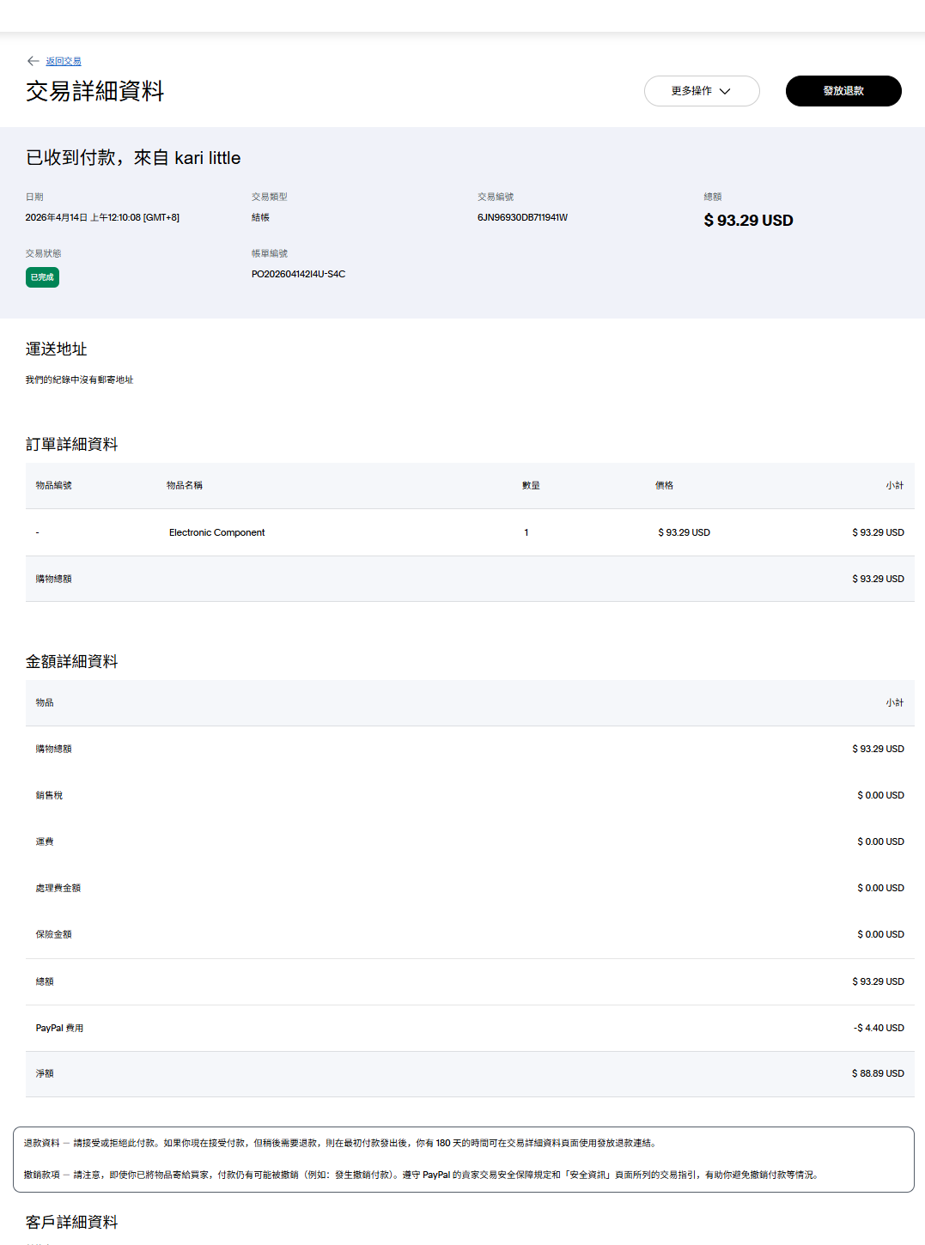Click the green 已完成 status badge

point(42,277)
